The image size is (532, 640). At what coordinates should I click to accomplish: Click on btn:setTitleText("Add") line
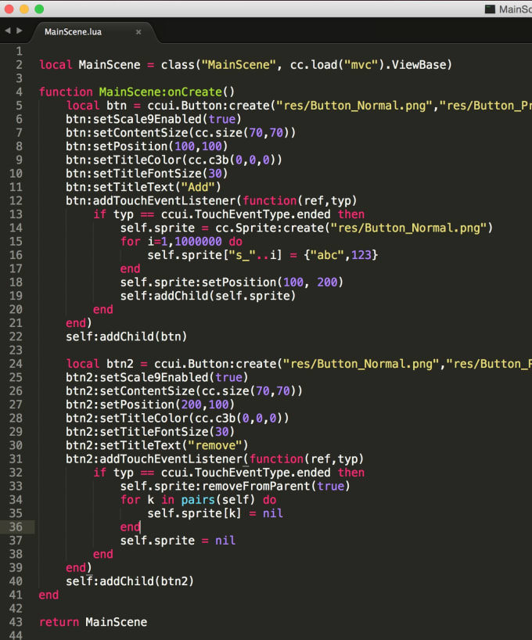coord(143,187)
